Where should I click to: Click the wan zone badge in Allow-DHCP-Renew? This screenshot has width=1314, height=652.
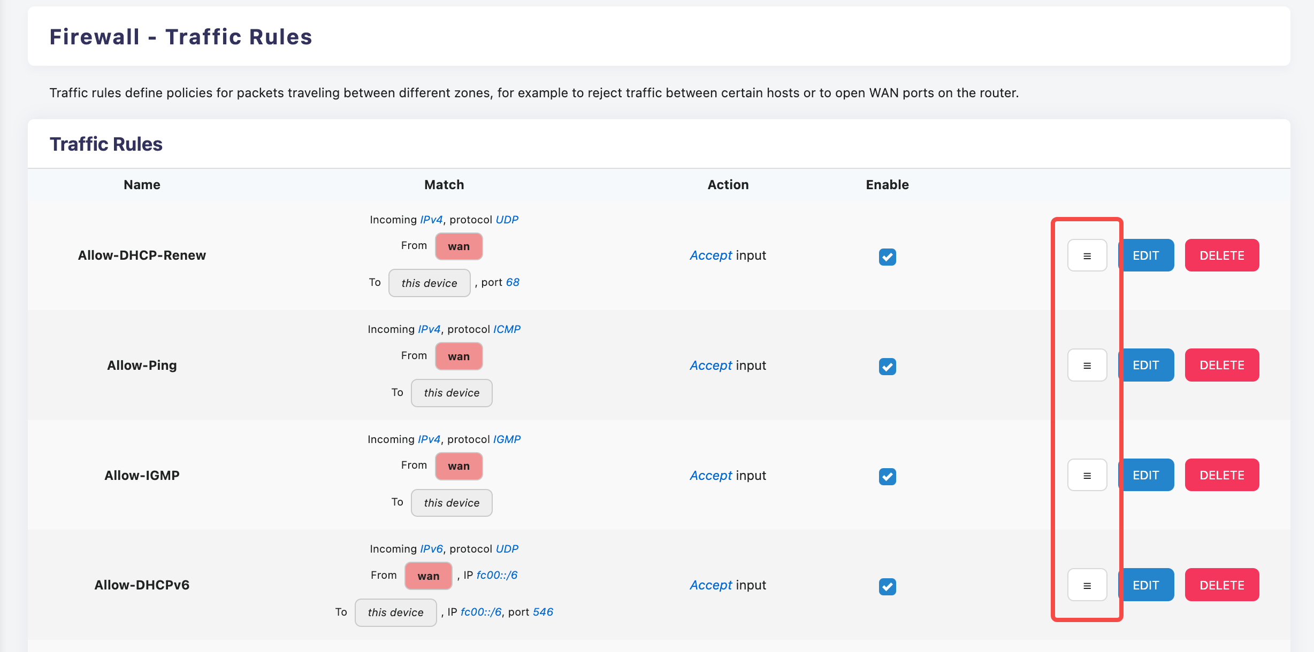pos(459,246)
